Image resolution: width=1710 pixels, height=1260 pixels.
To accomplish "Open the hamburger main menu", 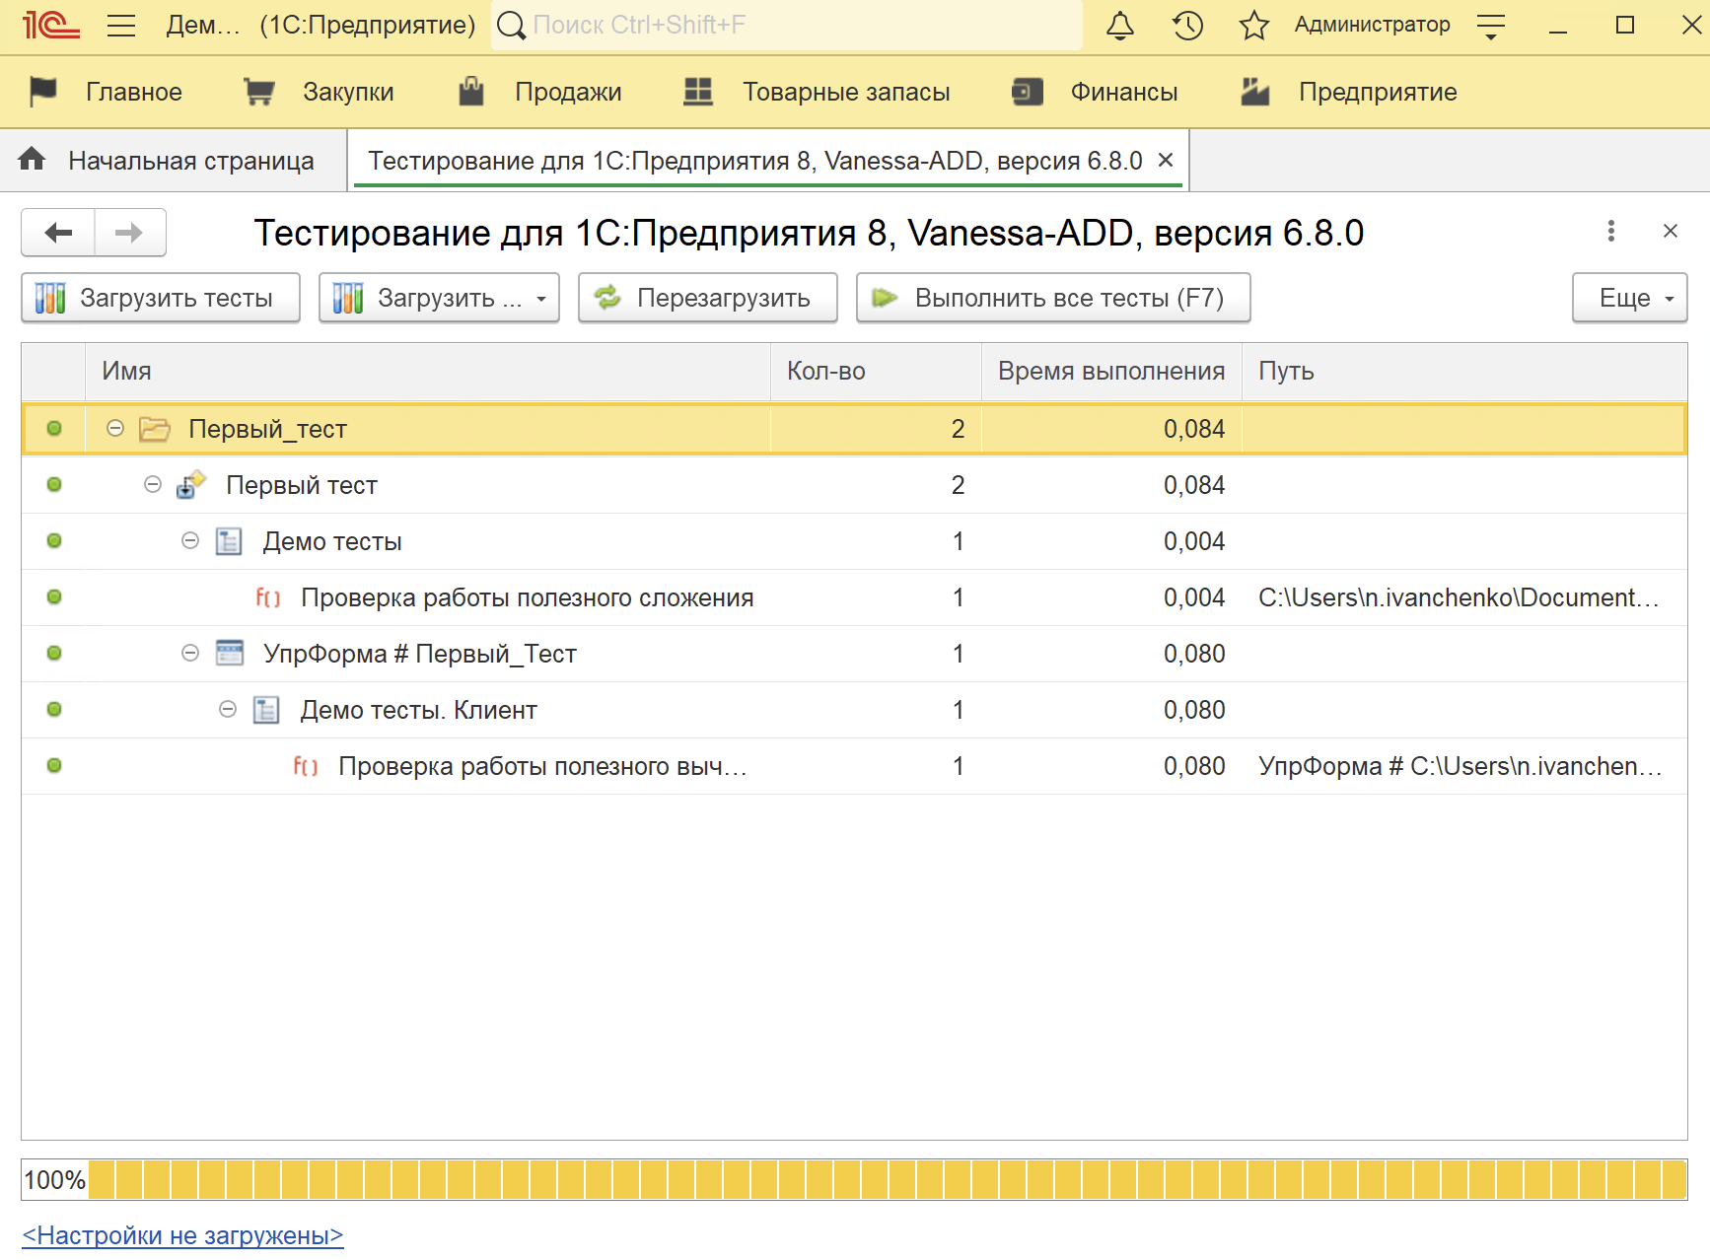I will (121, 25).
